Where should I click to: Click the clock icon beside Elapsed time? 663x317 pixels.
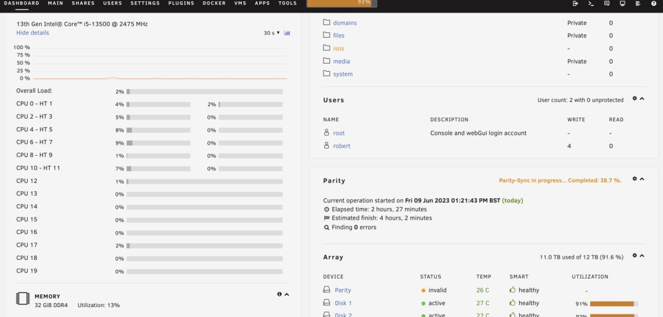pos(326,209)
